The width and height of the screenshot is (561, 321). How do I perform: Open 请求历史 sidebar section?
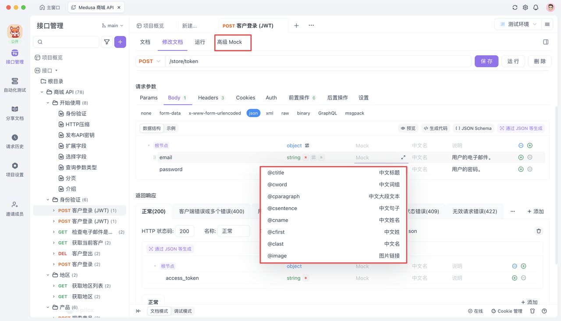tap(15, 141)
